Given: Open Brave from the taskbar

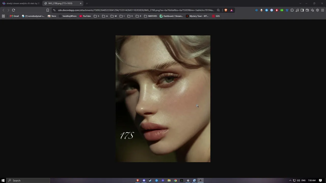Looking at the screenshot, I should (x=138, y=180).
